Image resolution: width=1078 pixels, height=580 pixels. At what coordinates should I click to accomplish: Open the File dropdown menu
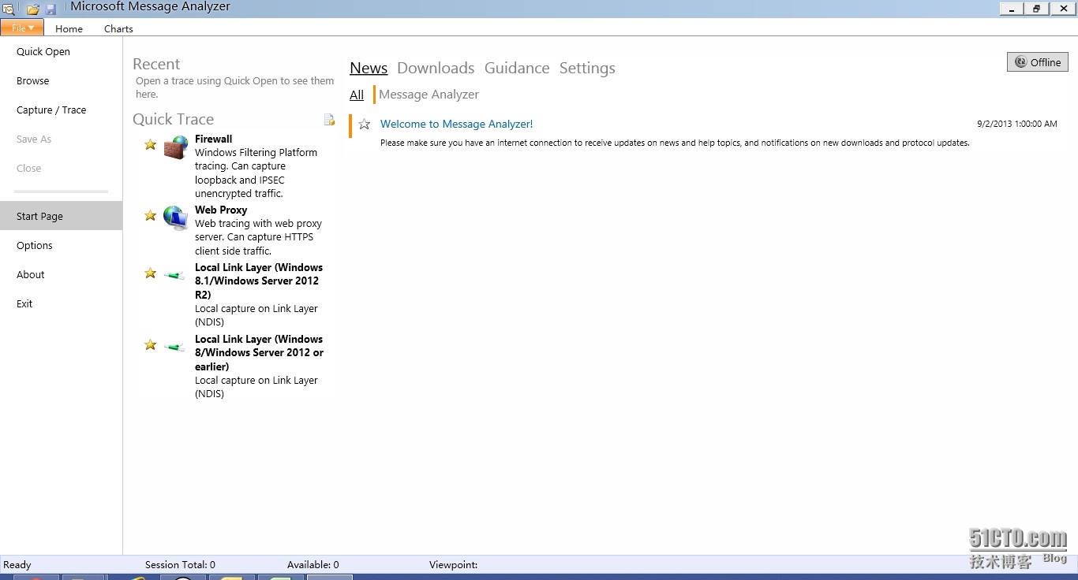[22, 28]
